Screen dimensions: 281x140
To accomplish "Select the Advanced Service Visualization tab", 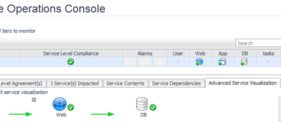I will point(242,83).
